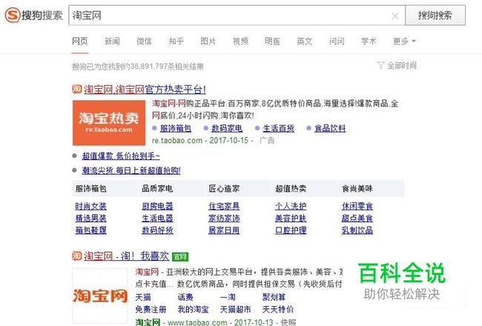
Task: Click the 品质家电 column header
Action: [x=157, y=189]
